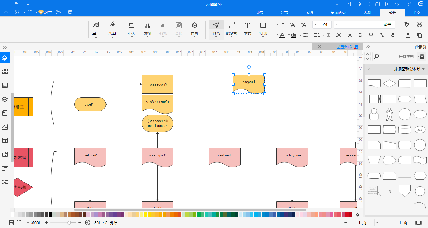Click the canvas horizontal scrollbar
The image size is (428, 228).
click(x=190, y=210)
